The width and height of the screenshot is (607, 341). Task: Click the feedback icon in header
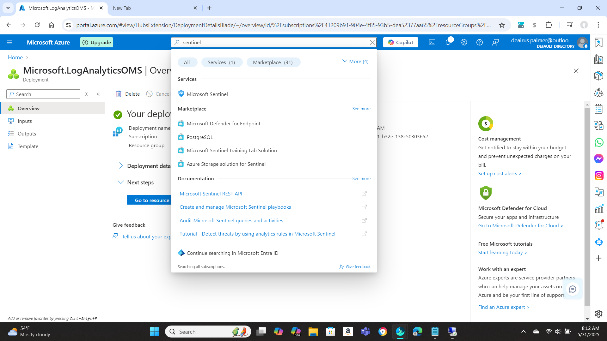(495, 42)
